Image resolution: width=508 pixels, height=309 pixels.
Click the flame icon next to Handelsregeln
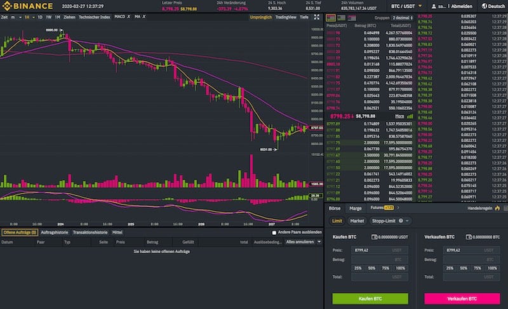497,208
